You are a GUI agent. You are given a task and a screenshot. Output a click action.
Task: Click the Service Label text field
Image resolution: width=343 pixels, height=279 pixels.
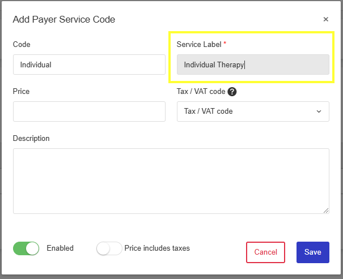point(253,65)
